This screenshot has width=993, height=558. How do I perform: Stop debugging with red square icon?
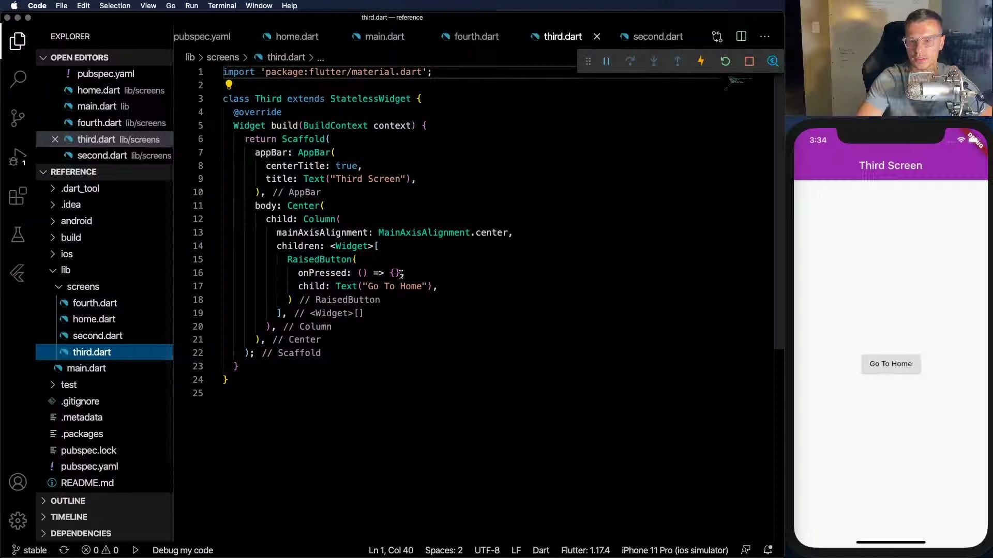[749, 61]
